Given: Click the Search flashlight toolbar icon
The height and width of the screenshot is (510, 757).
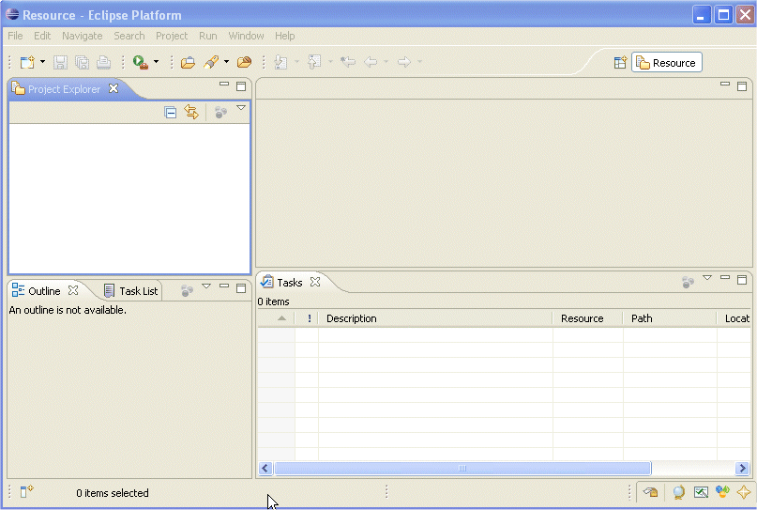Looking at the screenshot, I should (211, 62).
